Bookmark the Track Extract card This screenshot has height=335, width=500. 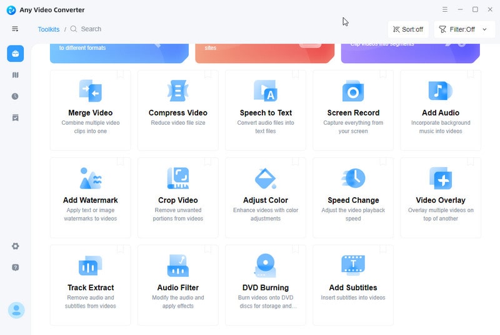pyautogui.click(x=120, y=249)
